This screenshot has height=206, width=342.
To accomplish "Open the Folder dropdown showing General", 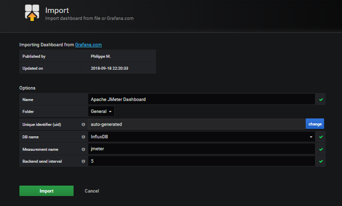I will click(101, 111).
